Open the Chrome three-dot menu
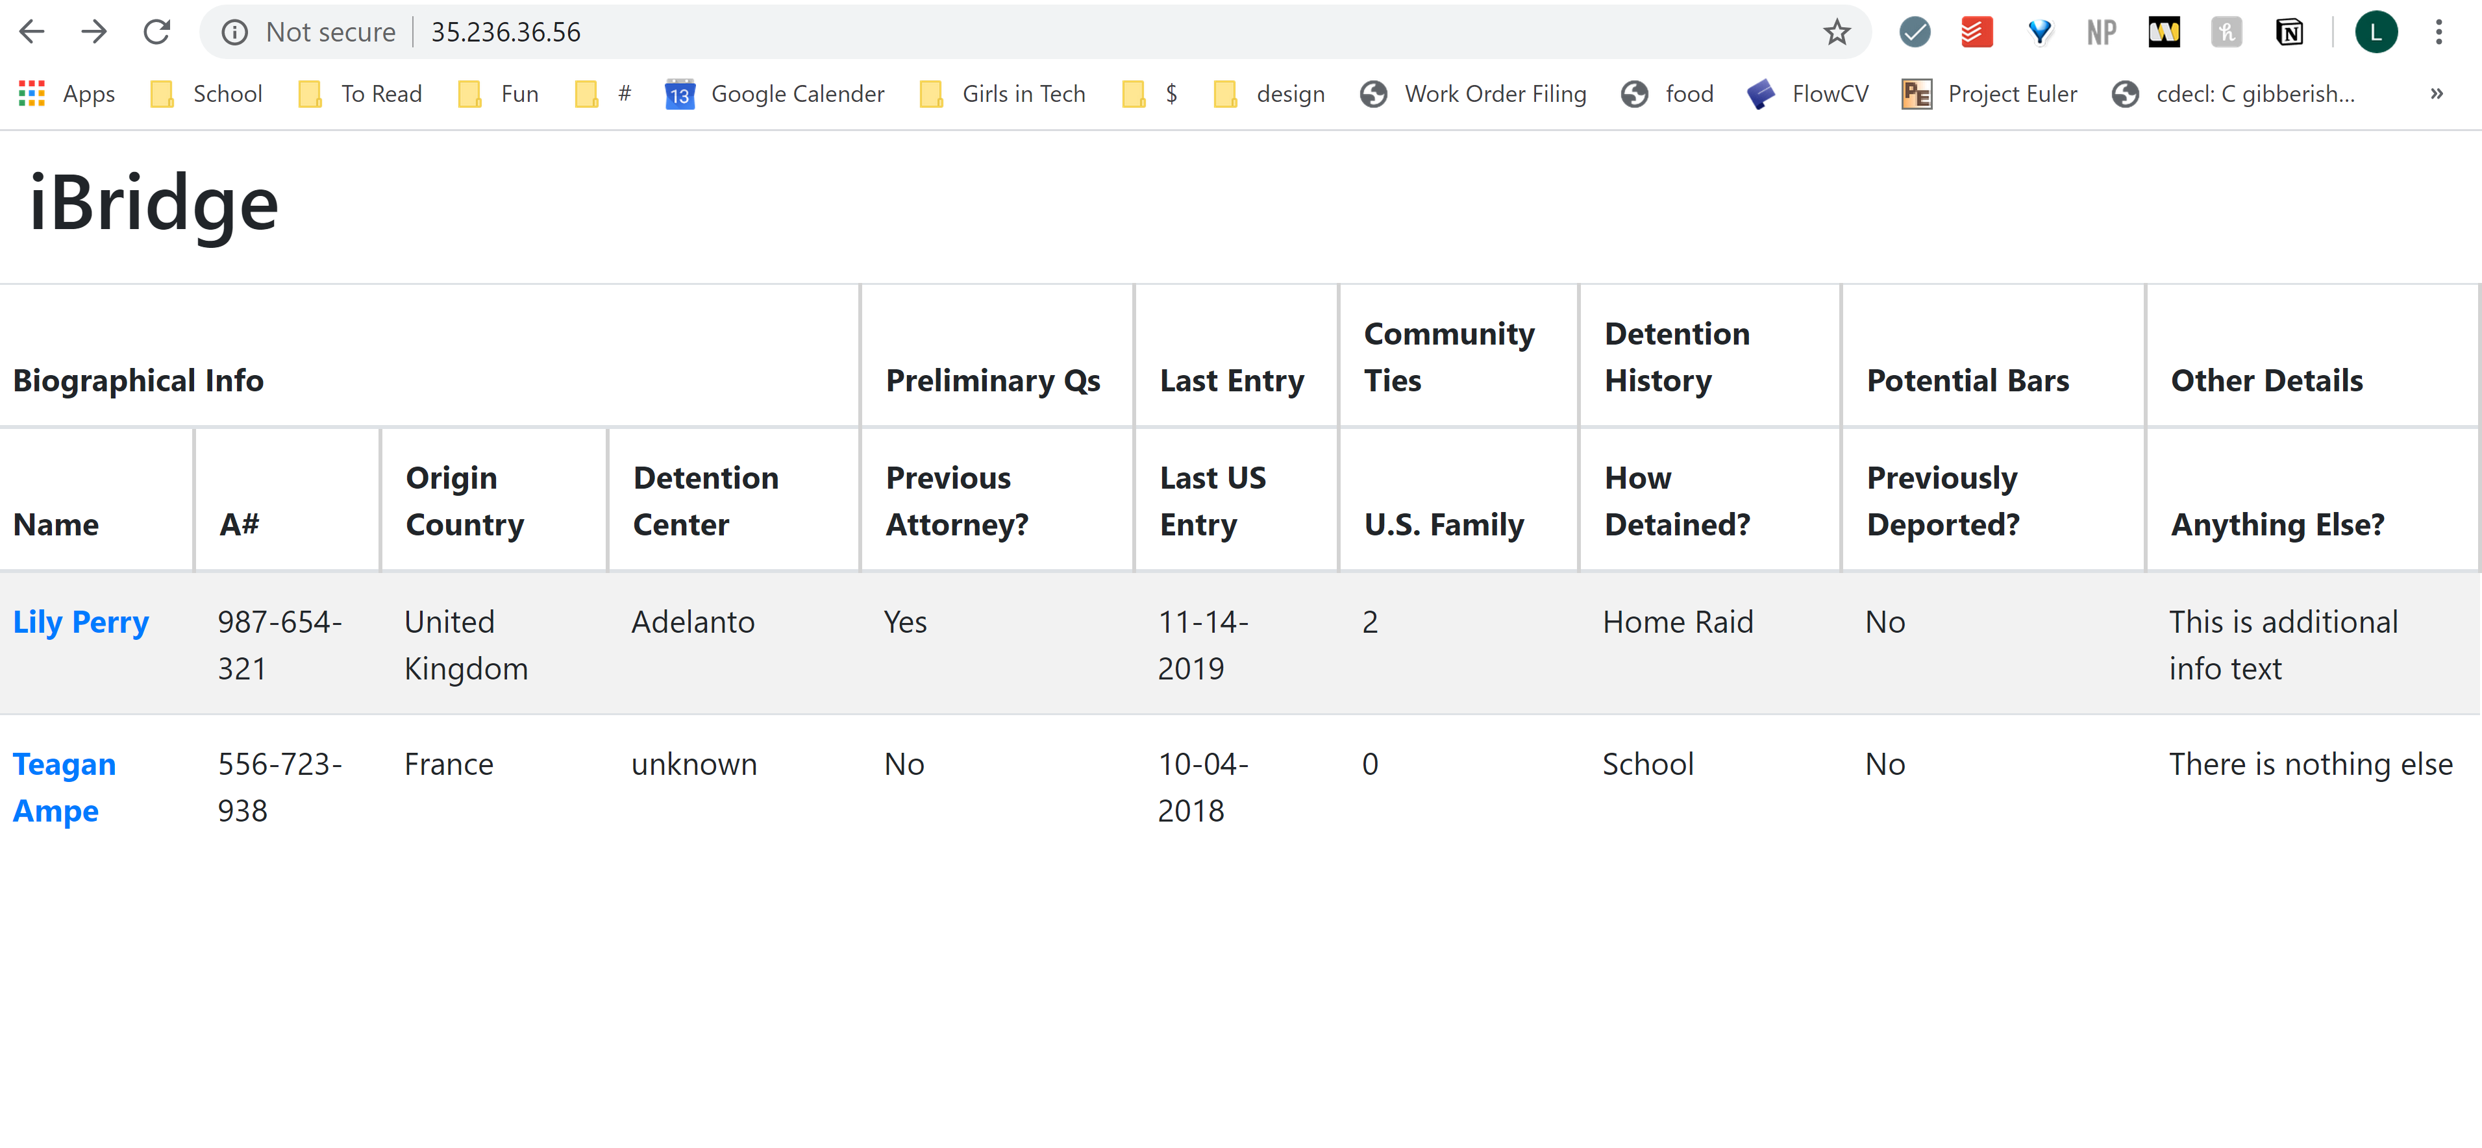Viewport: 2482px width, 1148px height. pos(2439,32)
